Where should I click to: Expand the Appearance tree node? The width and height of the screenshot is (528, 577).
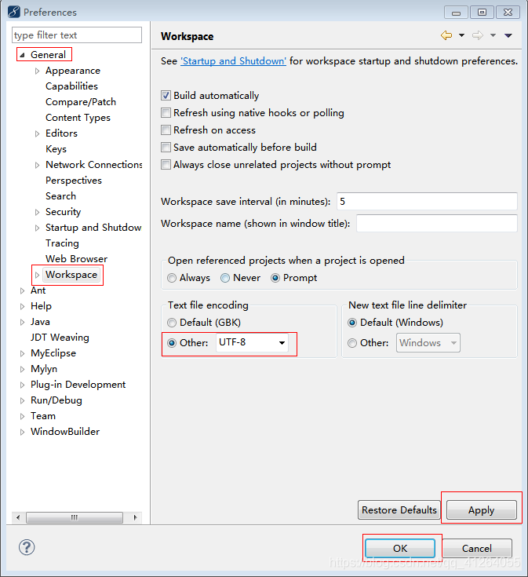tap(37, 71)
